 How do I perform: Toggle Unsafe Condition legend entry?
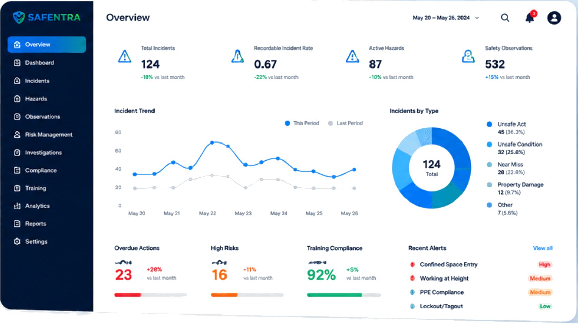coord(514,148)
